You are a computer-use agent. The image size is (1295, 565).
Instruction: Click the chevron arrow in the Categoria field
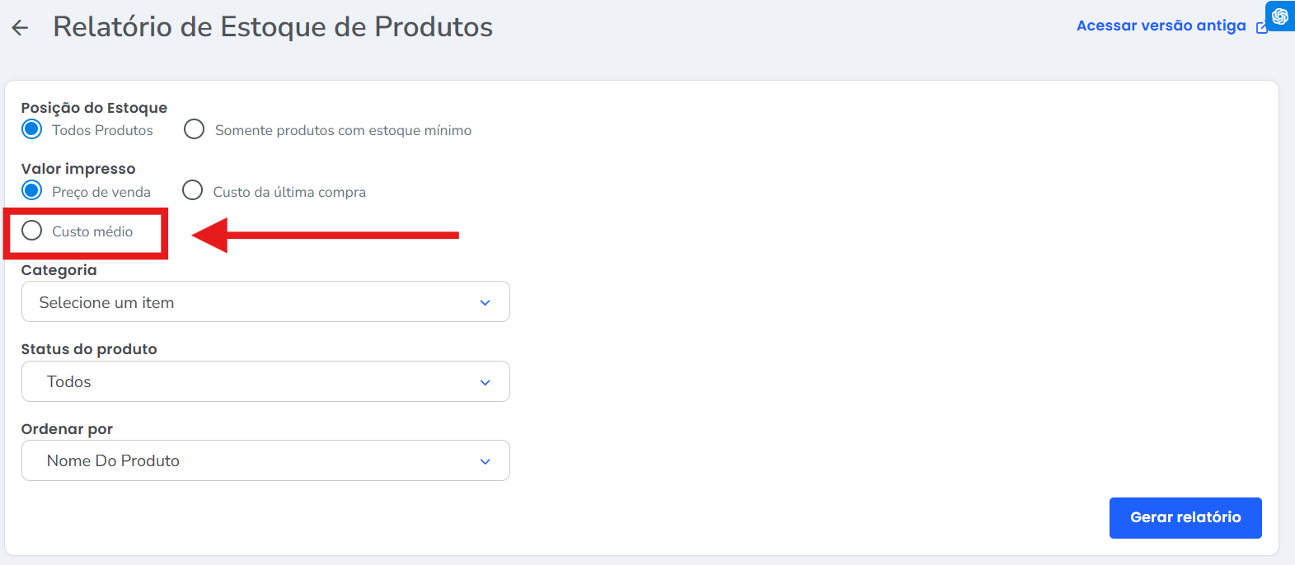tap(485, 303)
